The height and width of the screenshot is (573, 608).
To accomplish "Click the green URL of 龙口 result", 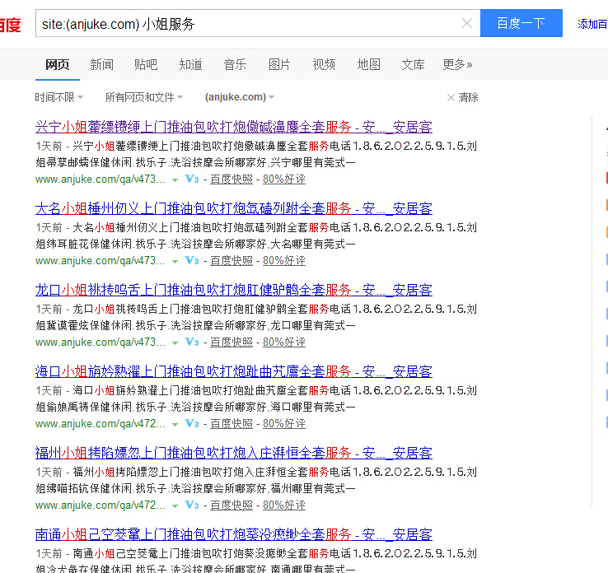I will [x=101, y=342].
